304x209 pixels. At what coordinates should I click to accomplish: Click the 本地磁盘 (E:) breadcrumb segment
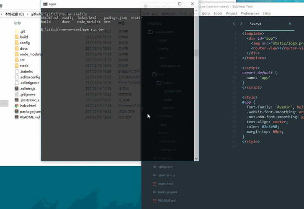pyautogui.click(x=14, y=14)
